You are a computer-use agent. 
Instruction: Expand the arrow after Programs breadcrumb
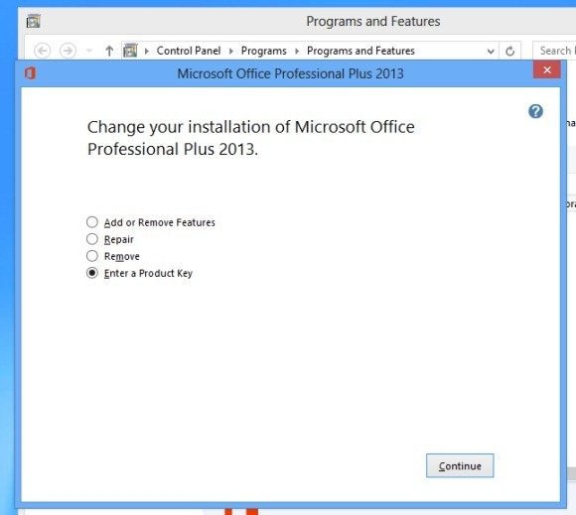pyautogui.click(x=297, y=51)
